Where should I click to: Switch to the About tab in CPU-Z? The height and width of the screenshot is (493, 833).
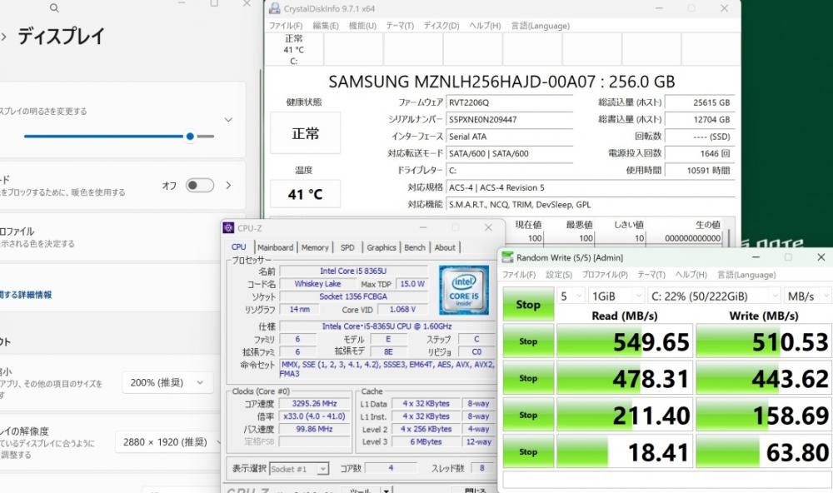coord(445,247)
